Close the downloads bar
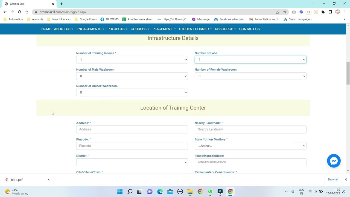This screenshot has height=197, width=350. click(346, 179)
